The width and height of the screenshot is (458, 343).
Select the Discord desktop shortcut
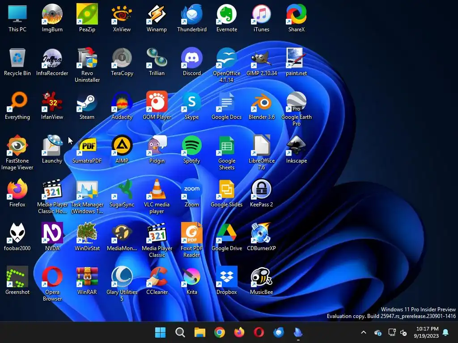pyautogui.click(x=191, y=58)
